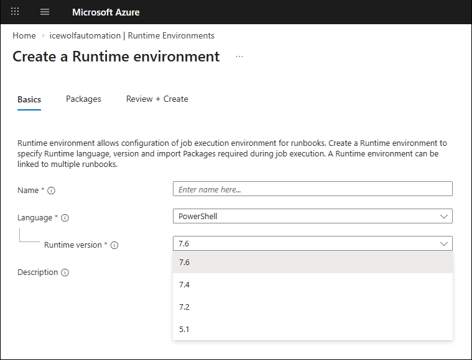
Task: Open icewolfautomation Runtime Environments breadcrumb
Action: 132,35
